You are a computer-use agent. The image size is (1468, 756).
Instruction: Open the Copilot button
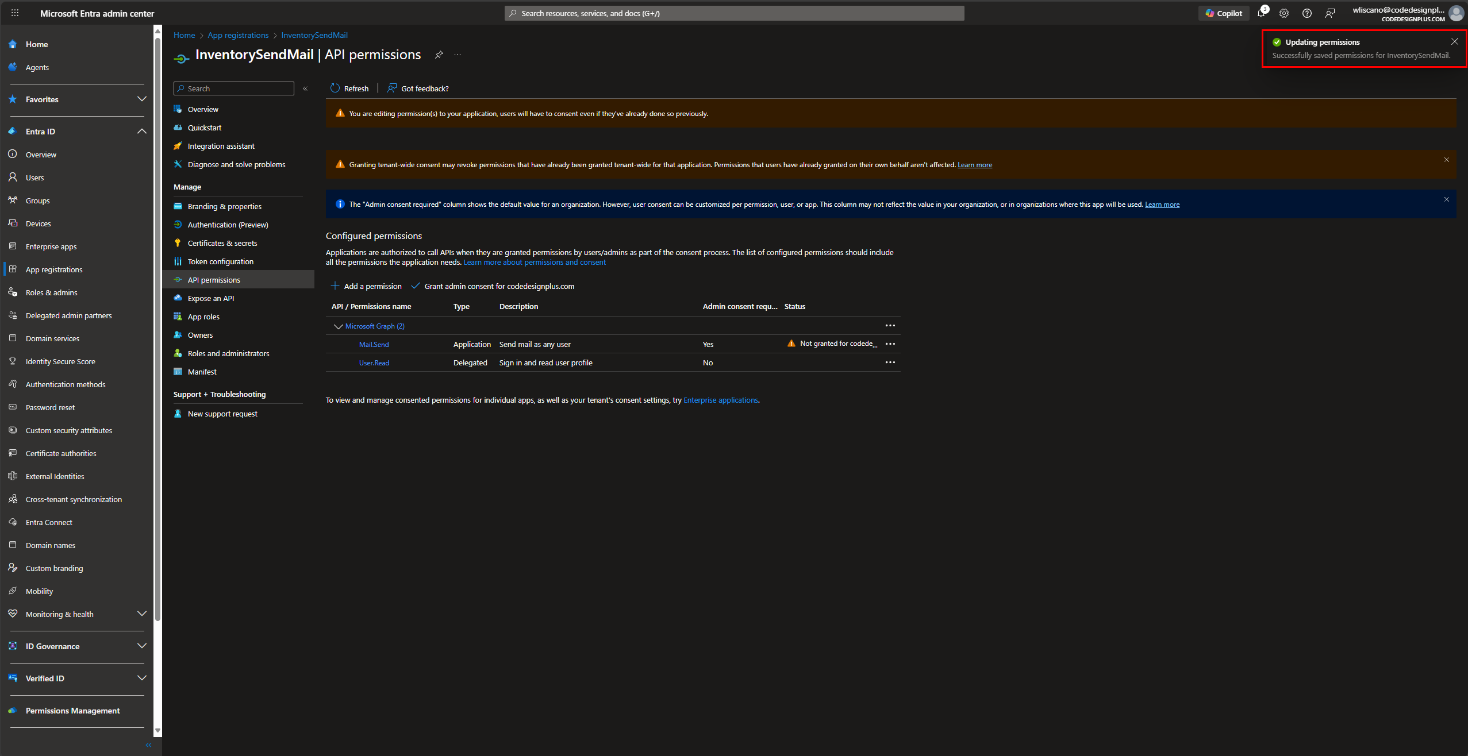click(1224, 13)
